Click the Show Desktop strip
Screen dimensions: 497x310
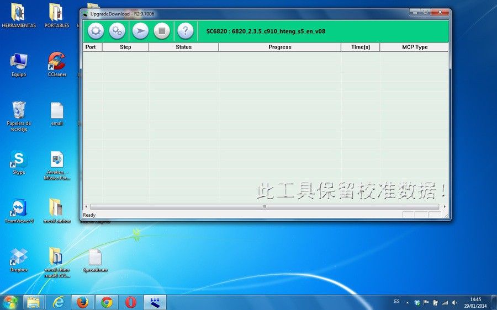[494, 302]
